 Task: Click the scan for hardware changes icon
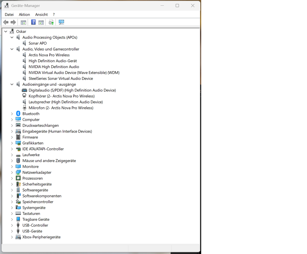coord(62,22)
